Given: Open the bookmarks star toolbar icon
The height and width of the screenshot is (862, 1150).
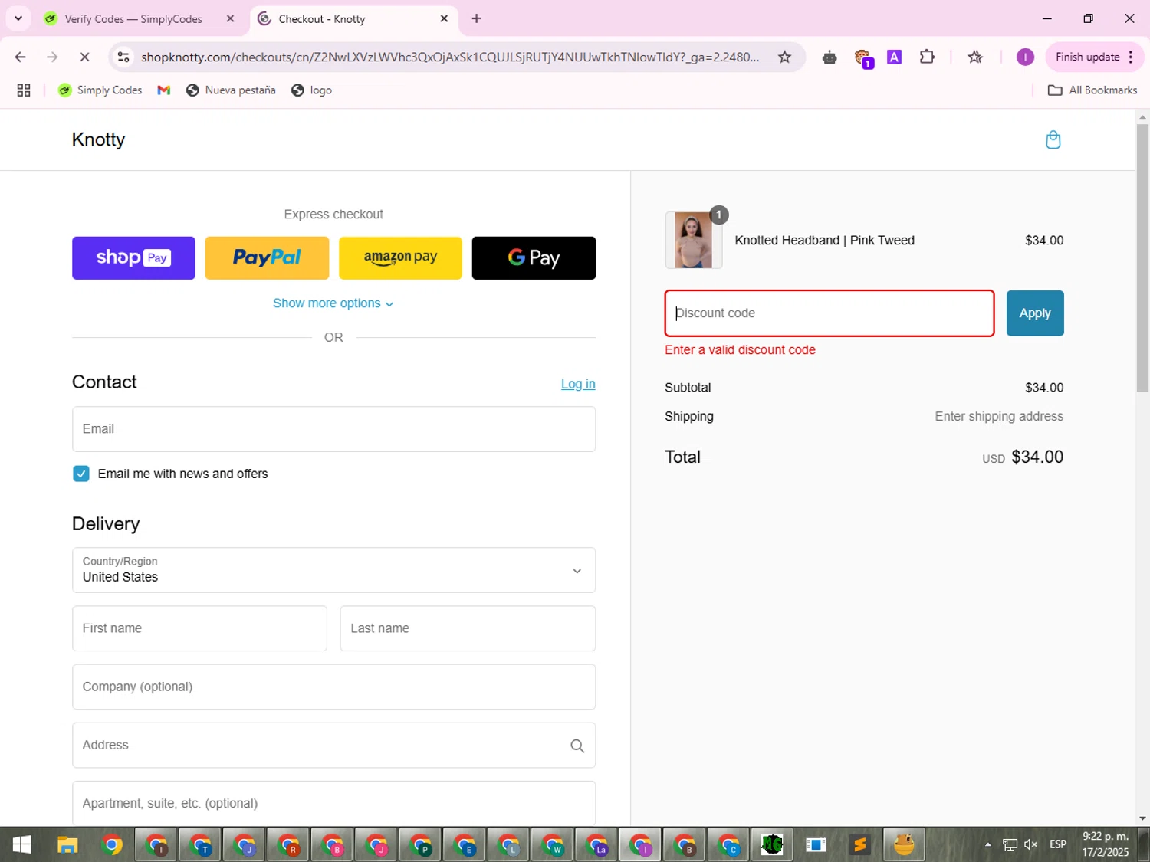Looking at the screenshot, I should click(975, 57).
